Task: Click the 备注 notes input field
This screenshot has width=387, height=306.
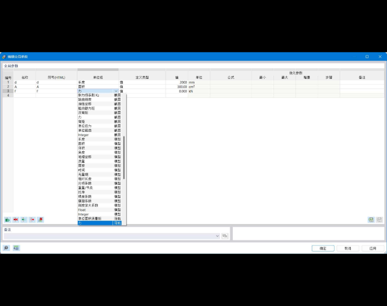Action: pyautogui.click(x=109, y=236)
